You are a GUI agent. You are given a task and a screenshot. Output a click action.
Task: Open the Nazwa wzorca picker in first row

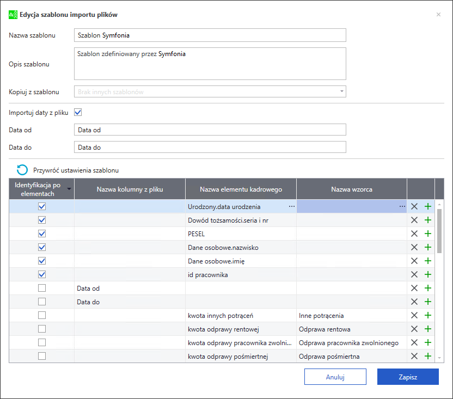tap(402, 206)
